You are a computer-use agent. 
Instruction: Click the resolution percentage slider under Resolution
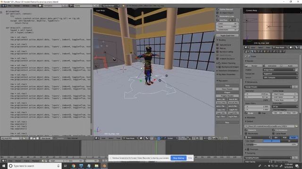[x=258, y=100]
